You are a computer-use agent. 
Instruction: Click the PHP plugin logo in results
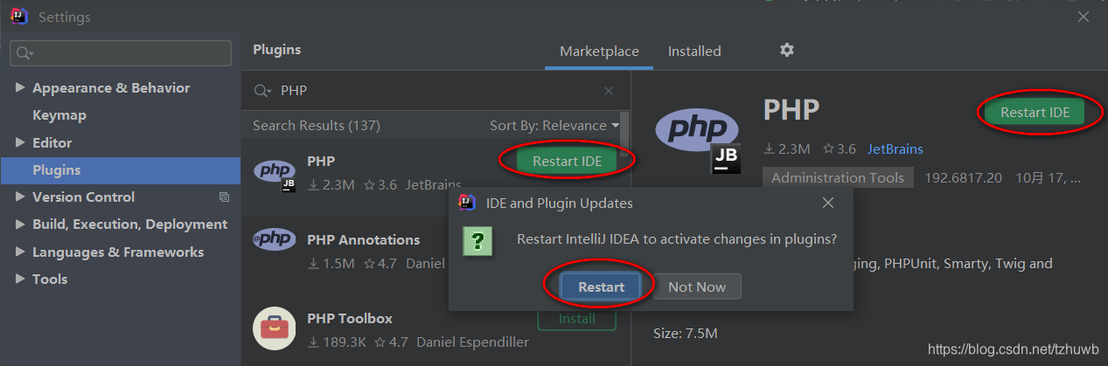(x=275, y=174)
